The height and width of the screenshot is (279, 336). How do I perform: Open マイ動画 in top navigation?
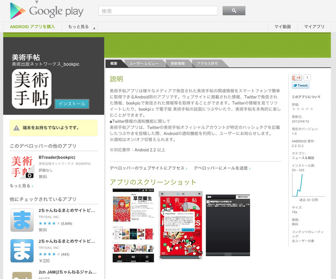click(x=283, y=27)
